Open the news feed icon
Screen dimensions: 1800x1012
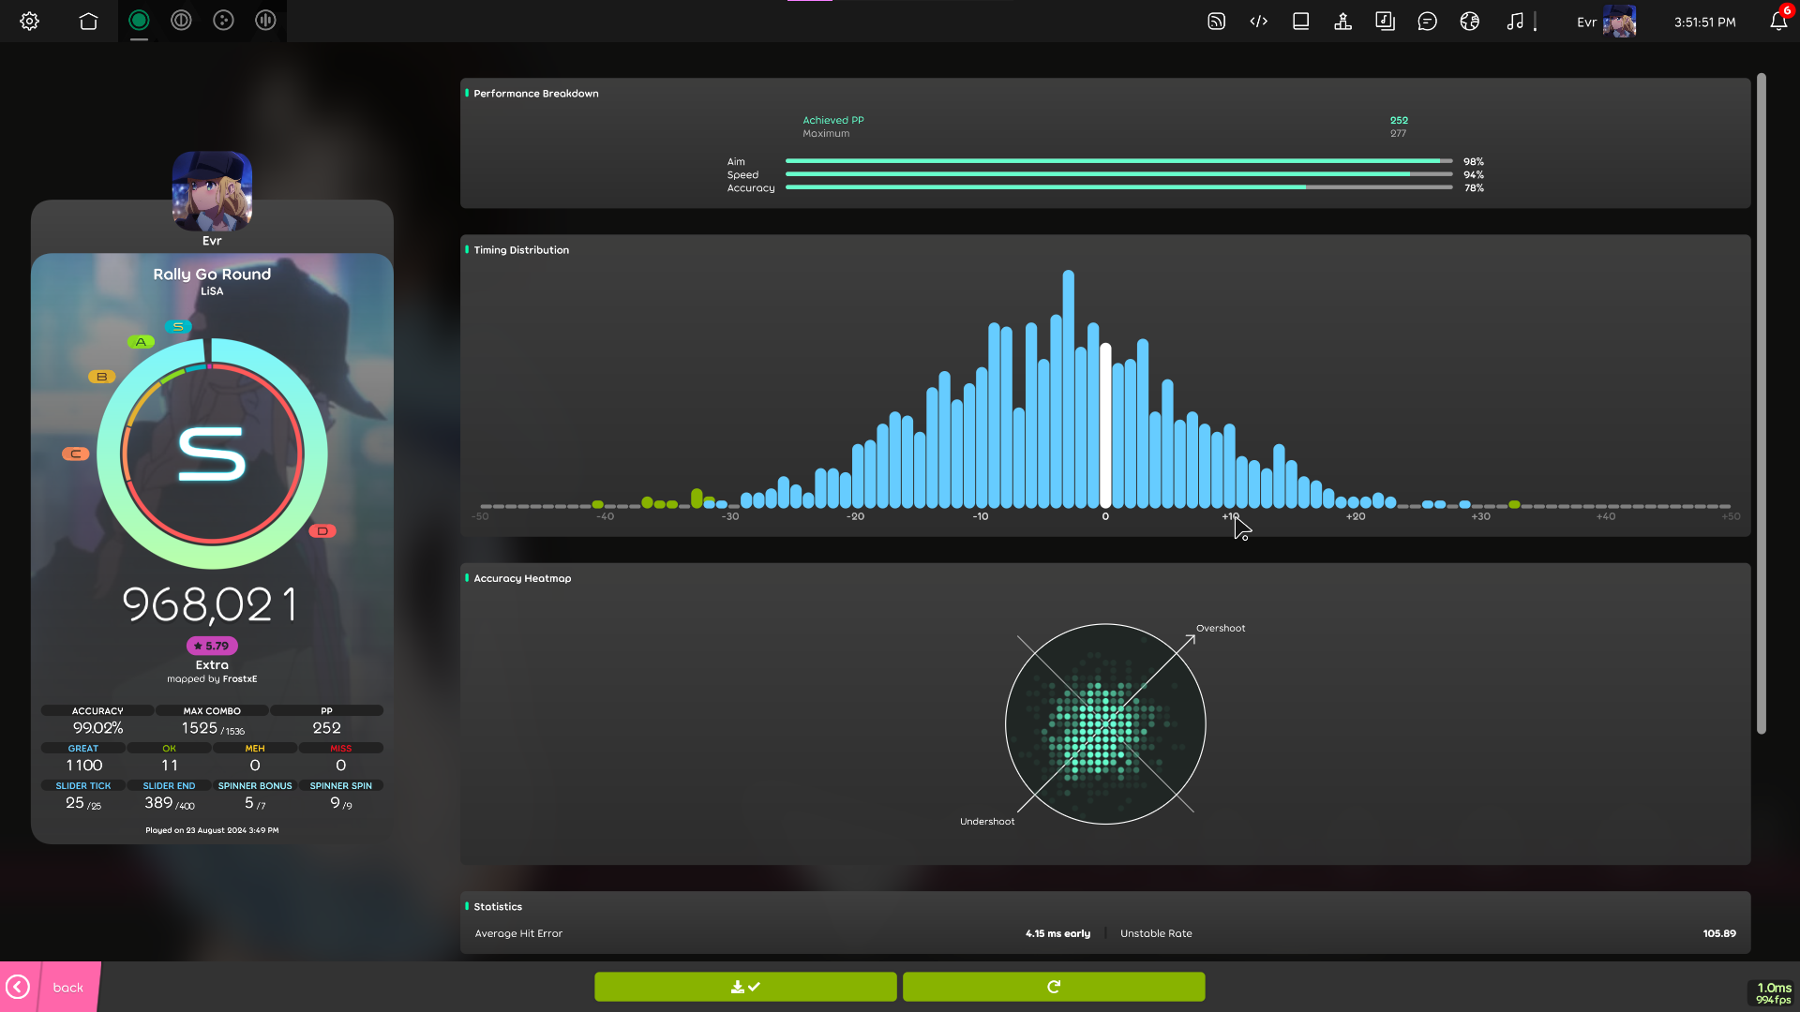(x=1216, y=21)
